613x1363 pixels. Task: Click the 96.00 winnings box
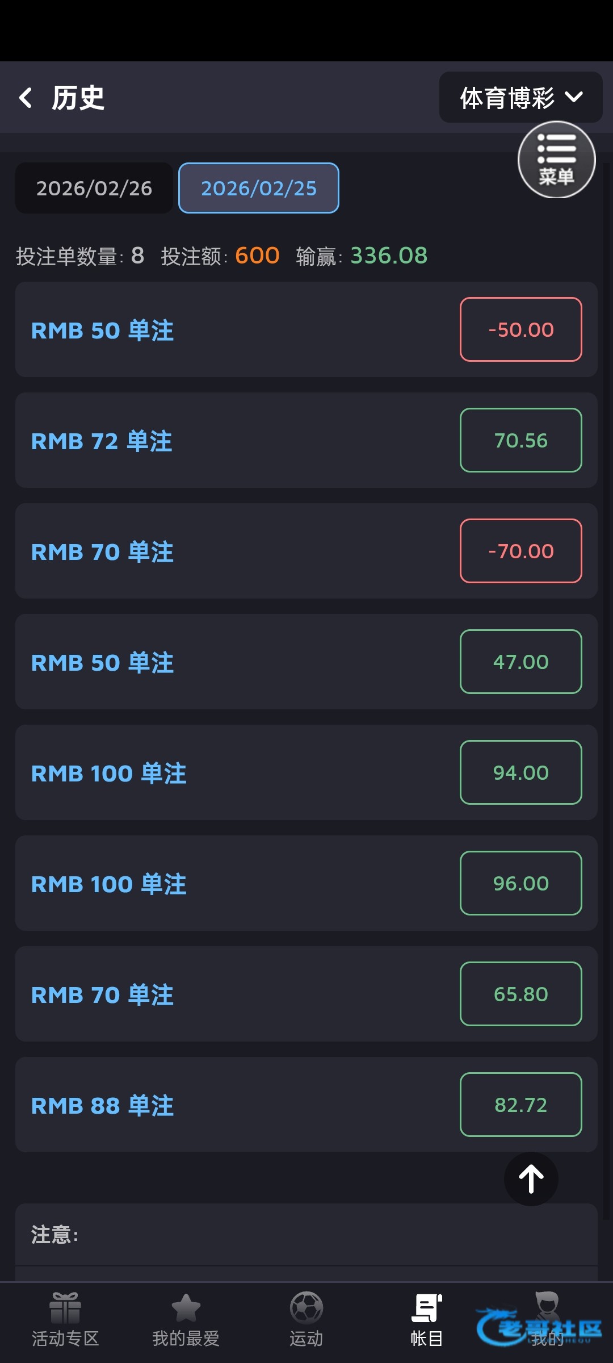click(520, 883)
